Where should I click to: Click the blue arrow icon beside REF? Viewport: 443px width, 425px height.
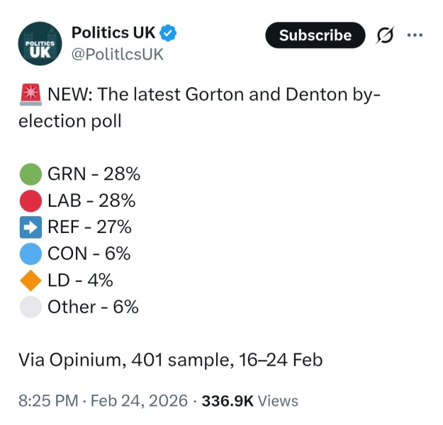(30, 227)
